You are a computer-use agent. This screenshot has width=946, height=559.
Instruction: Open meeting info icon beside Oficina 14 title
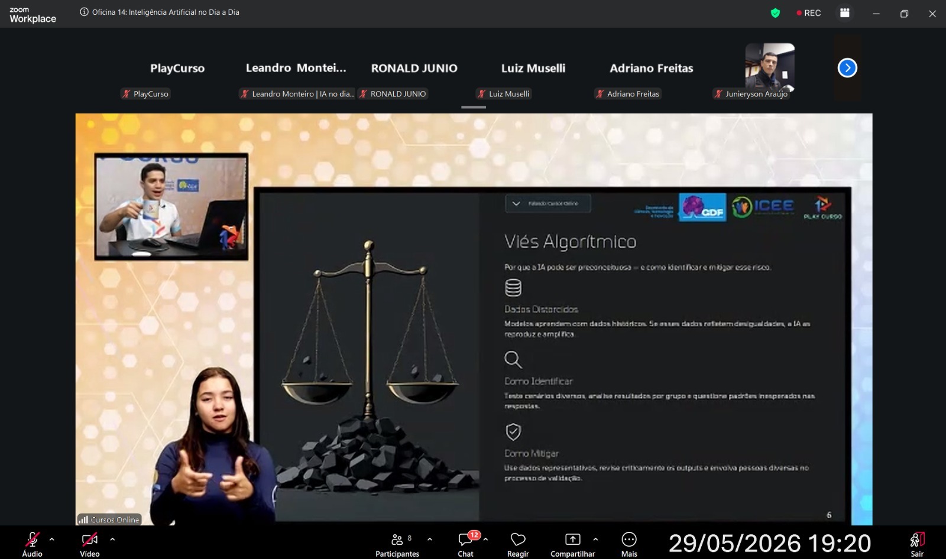84,12
